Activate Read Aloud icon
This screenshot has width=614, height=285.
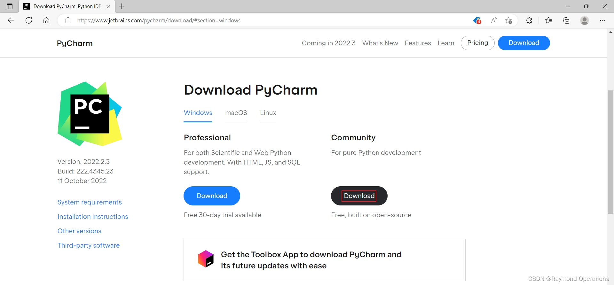coord(494,20)
